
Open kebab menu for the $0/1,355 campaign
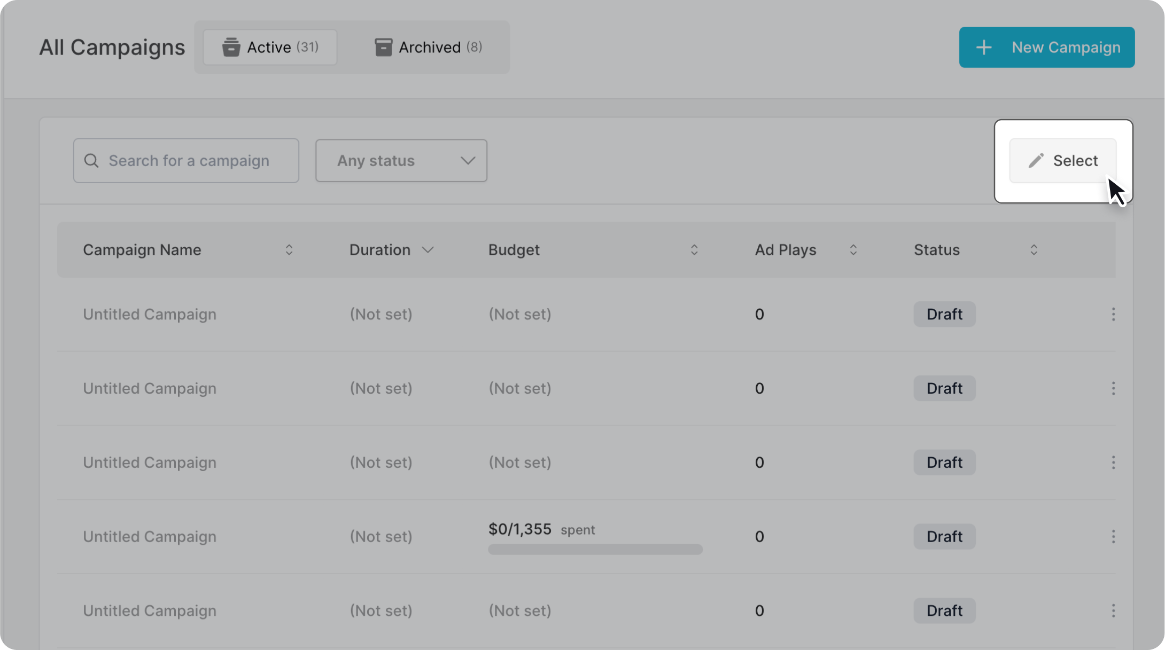(x=1113, y=537)
